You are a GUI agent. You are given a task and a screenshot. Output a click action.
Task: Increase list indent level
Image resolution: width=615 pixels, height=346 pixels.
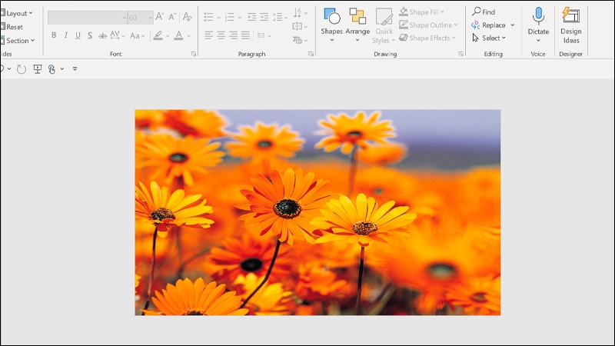point(264,17)
